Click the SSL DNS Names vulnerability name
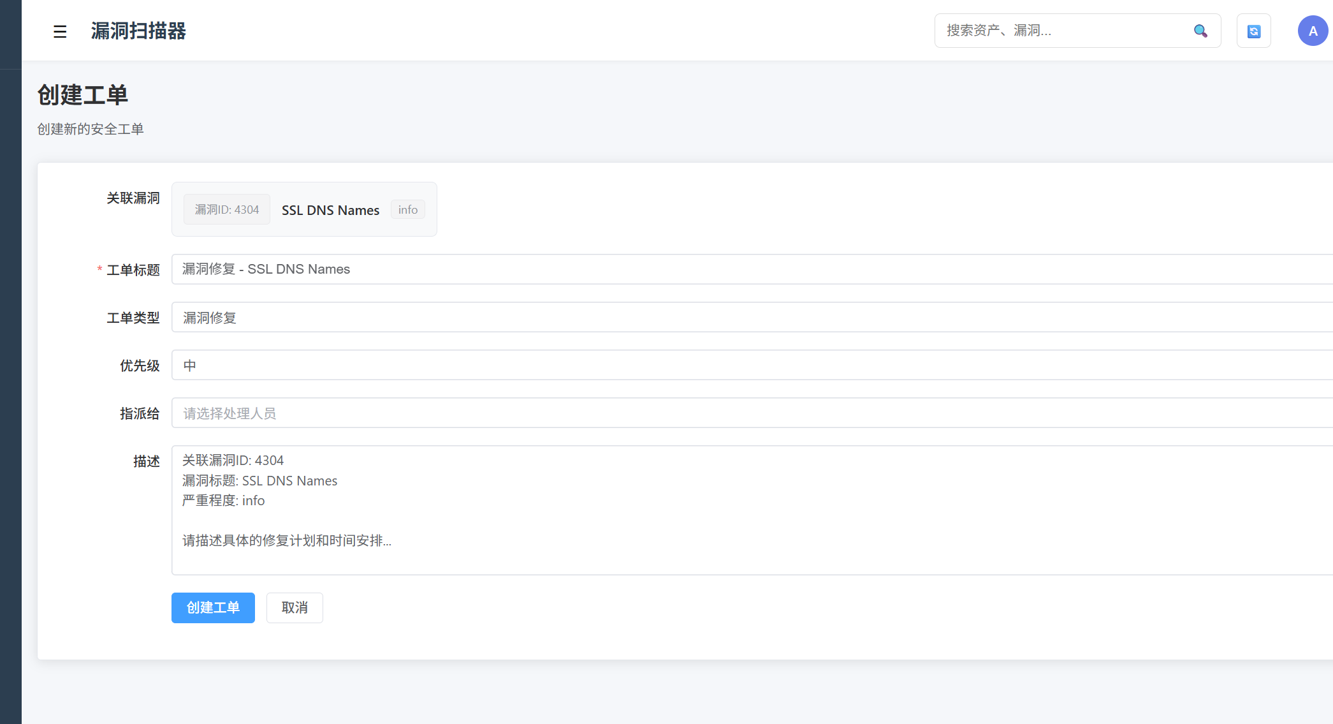The height and width of the screenshot is (724, 1333). coord(330,211)
